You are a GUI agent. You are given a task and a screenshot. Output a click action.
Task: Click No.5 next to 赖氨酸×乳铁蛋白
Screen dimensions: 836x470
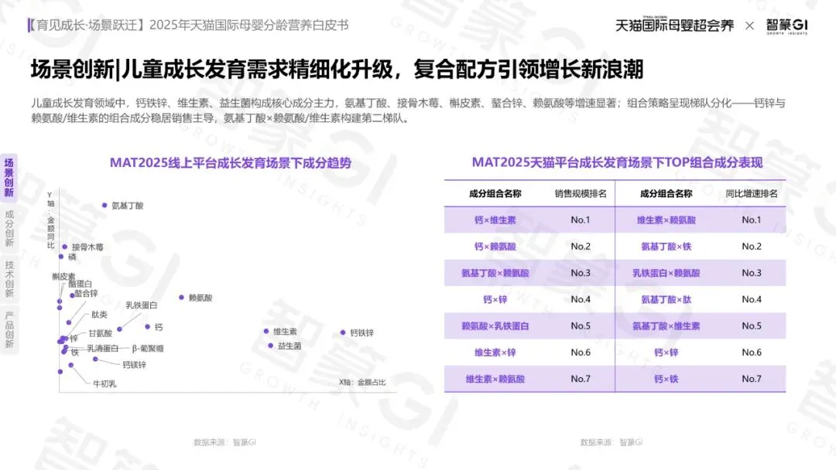pyautogui.click(x=580, y=325)
